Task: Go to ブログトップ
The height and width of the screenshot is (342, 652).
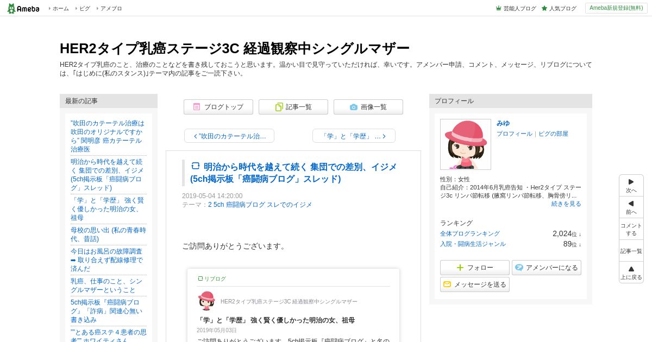Action: tap(218, 107)
